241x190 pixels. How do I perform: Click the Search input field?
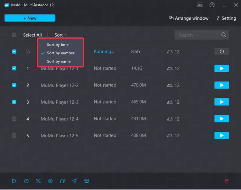click(x=198, y=35)
